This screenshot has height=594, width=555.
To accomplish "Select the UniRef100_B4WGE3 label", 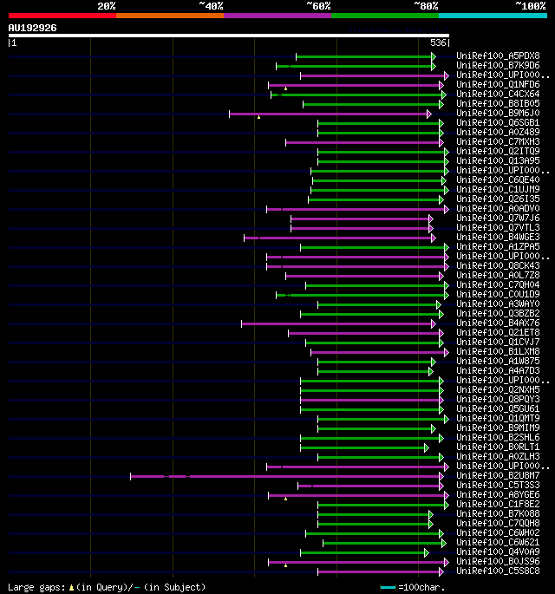I will [498, 237].
